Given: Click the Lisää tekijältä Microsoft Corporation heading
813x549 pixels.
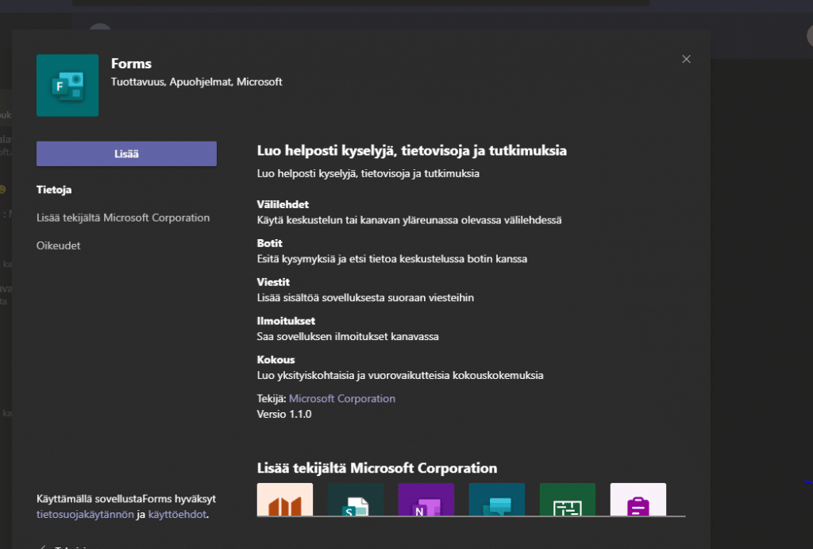Looking at the screenshot, I should (x=377, y=468).
